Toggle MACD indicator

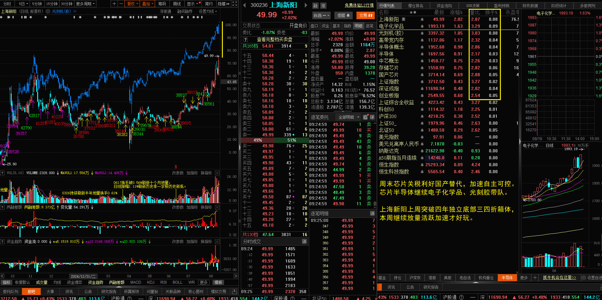pyautogui.click(x=136, y=283)
